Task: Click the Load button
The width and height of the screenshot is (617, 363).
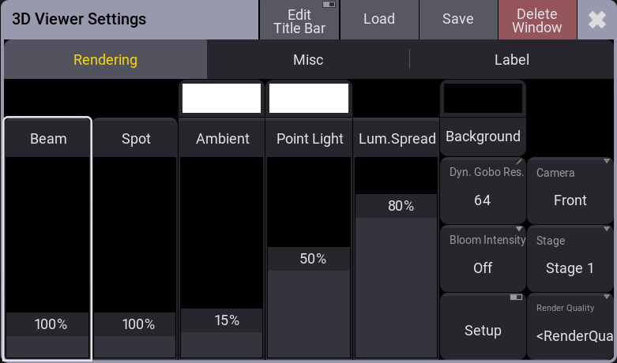Action: coord(379,20)
